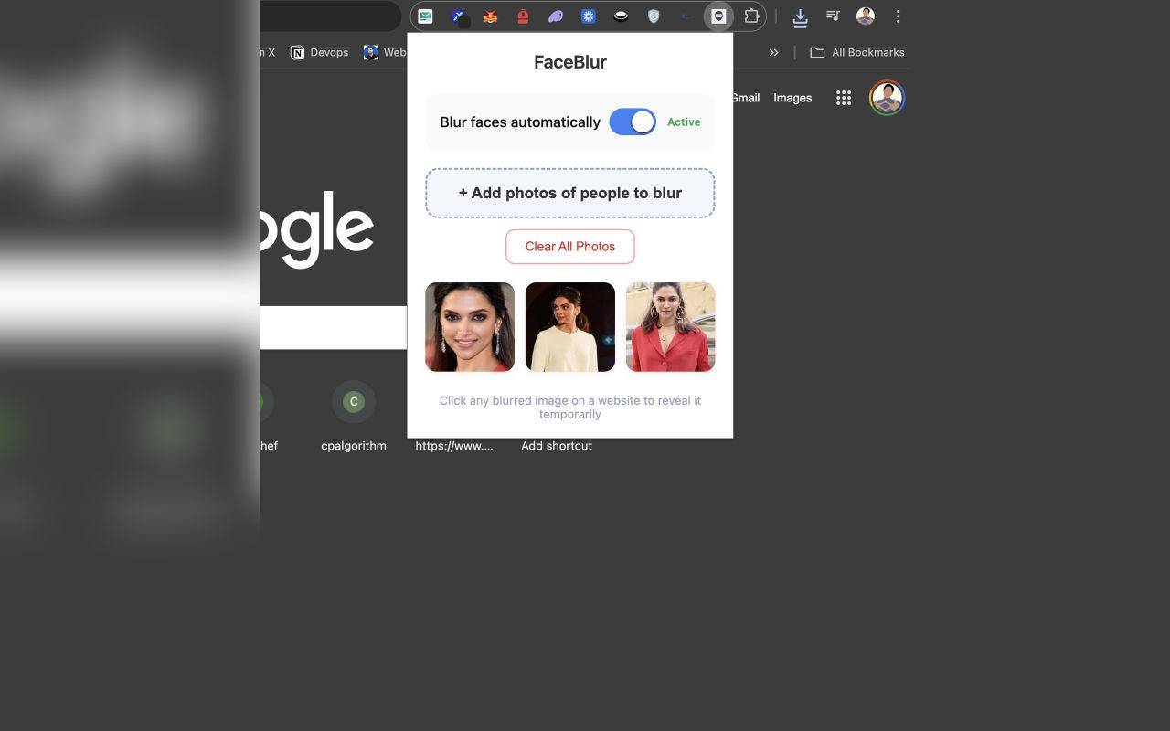
Task: Open the Chrome three-dot menu
Action: [898, 16]
